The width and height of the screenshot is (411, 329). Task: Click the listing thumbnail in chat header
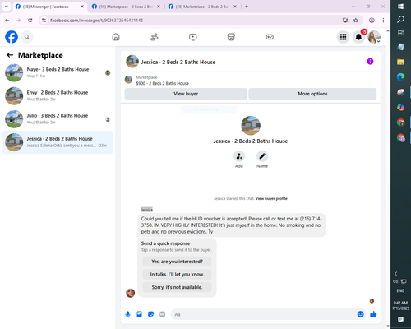132,62
